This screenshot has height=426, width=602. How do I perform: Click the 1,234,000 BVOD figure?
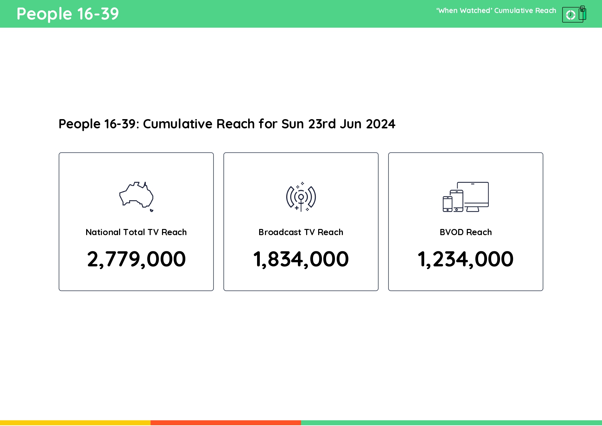[x=465, y=259]
